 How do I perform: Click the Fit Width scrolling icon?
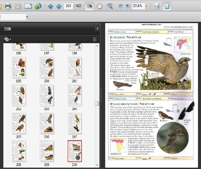coord(157,6)
